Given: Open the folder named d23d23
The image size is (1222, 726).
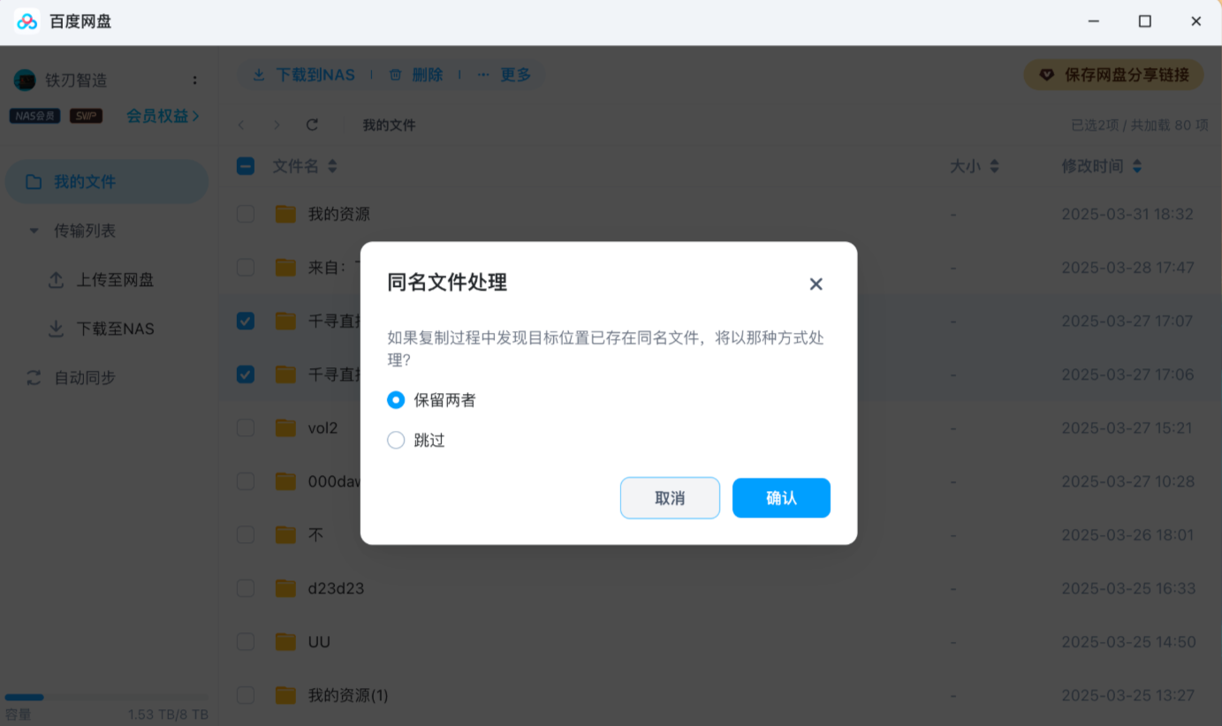Looking at the screenshot, I should pos(336,588).
